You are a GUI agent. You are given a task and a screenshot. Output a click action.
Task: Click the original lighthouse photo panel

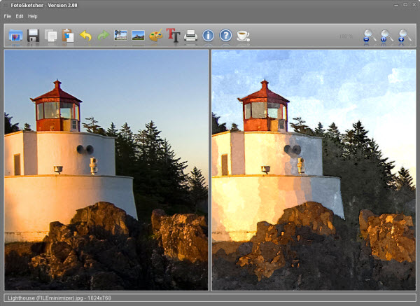click(x=106, y=169)
